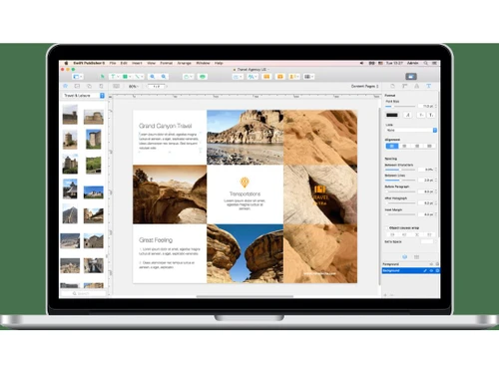Open the File menu

[x=113, y=63]
